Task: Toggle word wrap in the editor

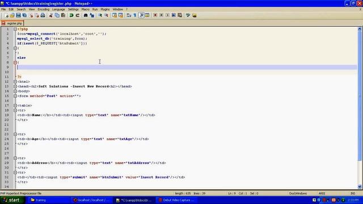Action: coord(129,15)
